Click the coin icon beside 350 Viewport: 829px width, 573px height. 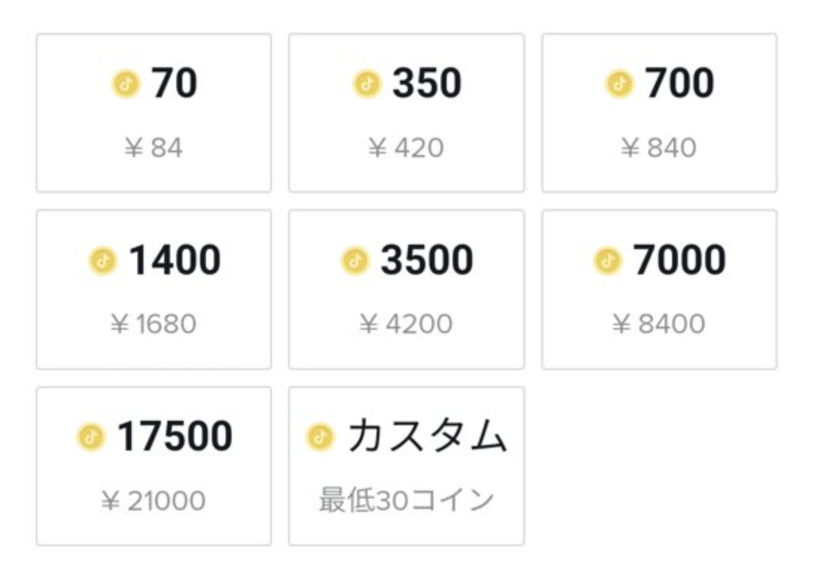(367, 84)
